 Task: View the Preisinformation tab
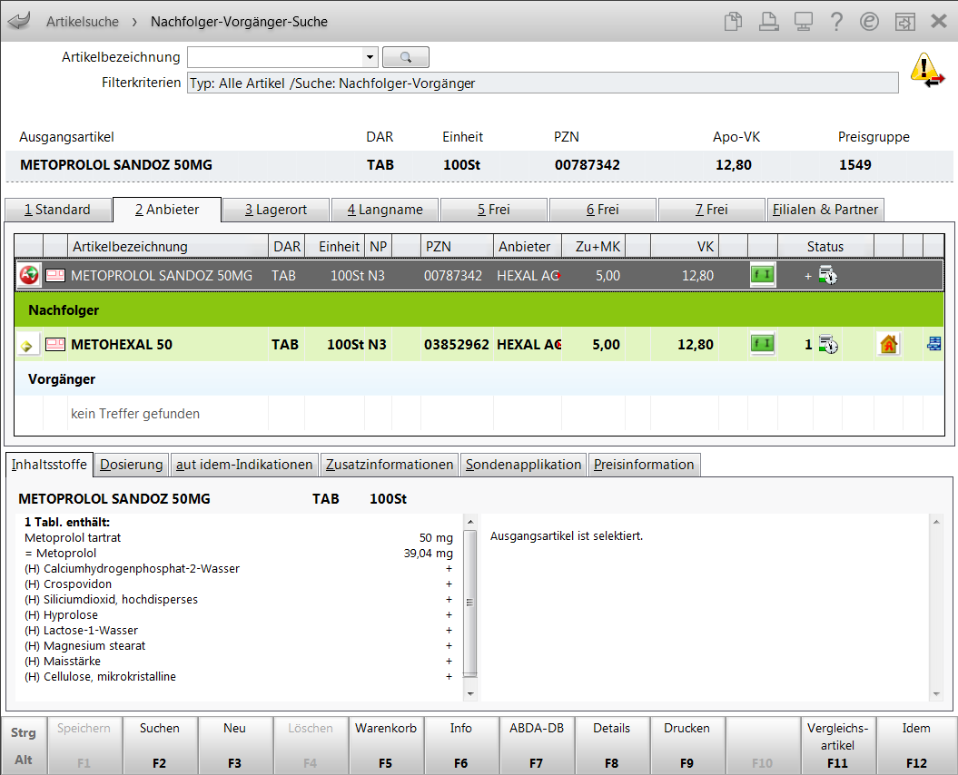pyautogui.click(x=644, y=465)
